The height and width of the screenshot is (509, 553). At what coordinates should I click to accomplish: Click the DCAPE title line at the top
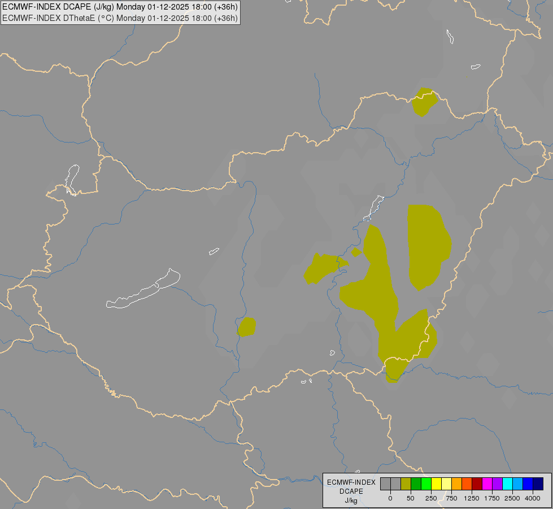coord(120,7)
